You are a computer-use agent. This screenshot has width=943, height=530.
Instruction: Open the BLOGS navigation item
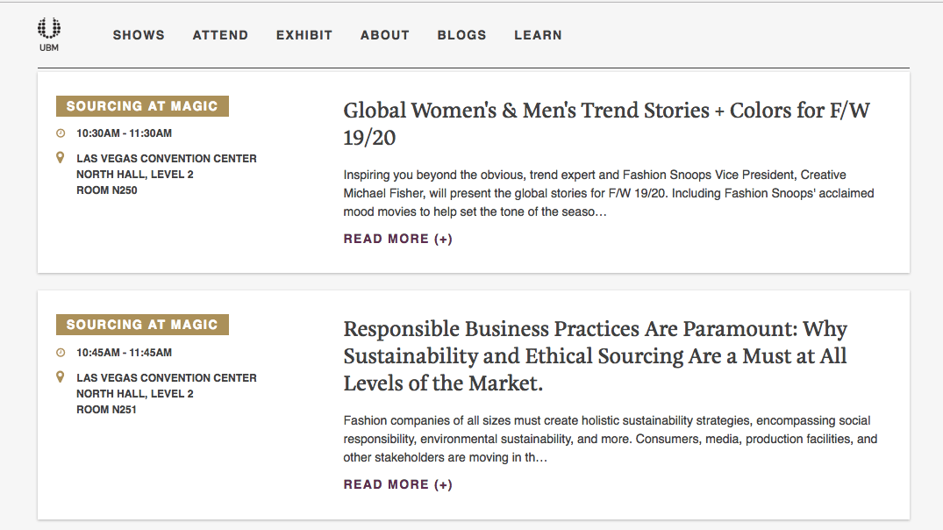[461, 35]
